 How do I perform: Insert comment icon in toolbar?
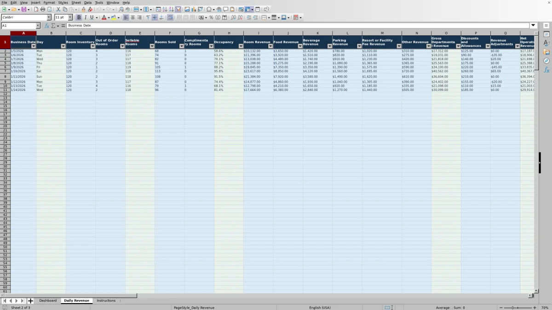226,9
